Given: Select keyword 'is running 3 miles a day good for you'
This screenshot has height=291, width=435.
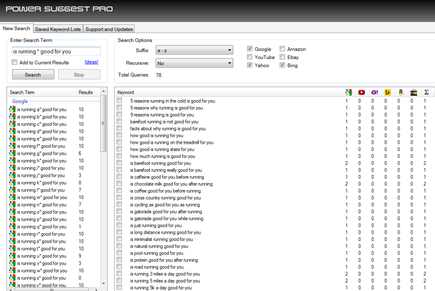Looking at the screenshot, I should click(x=165, y=274).
